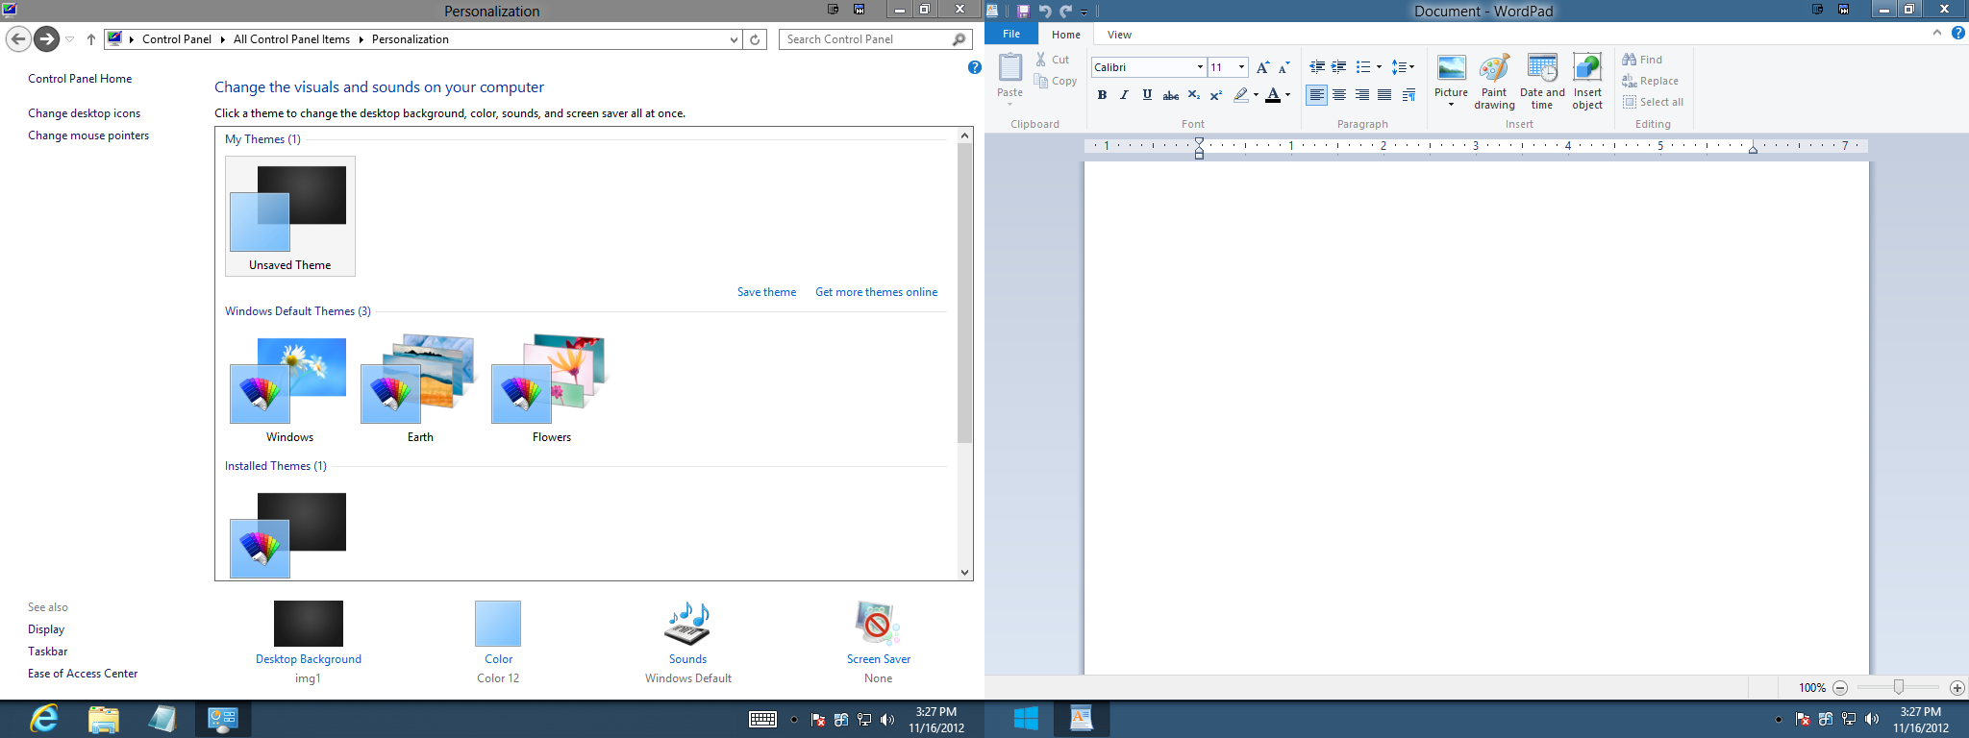Image resolution: width=1969 pixels, height=738 pixels.
Task: Open the font size dropdown
Action: click(1241, 67)
